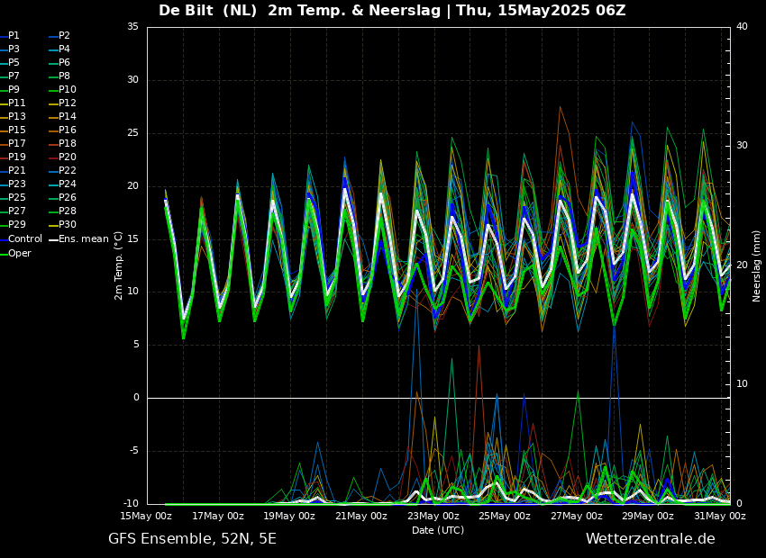Select the 23May 00z date tick label
This screenshot has height=558, width=766.
433,517
